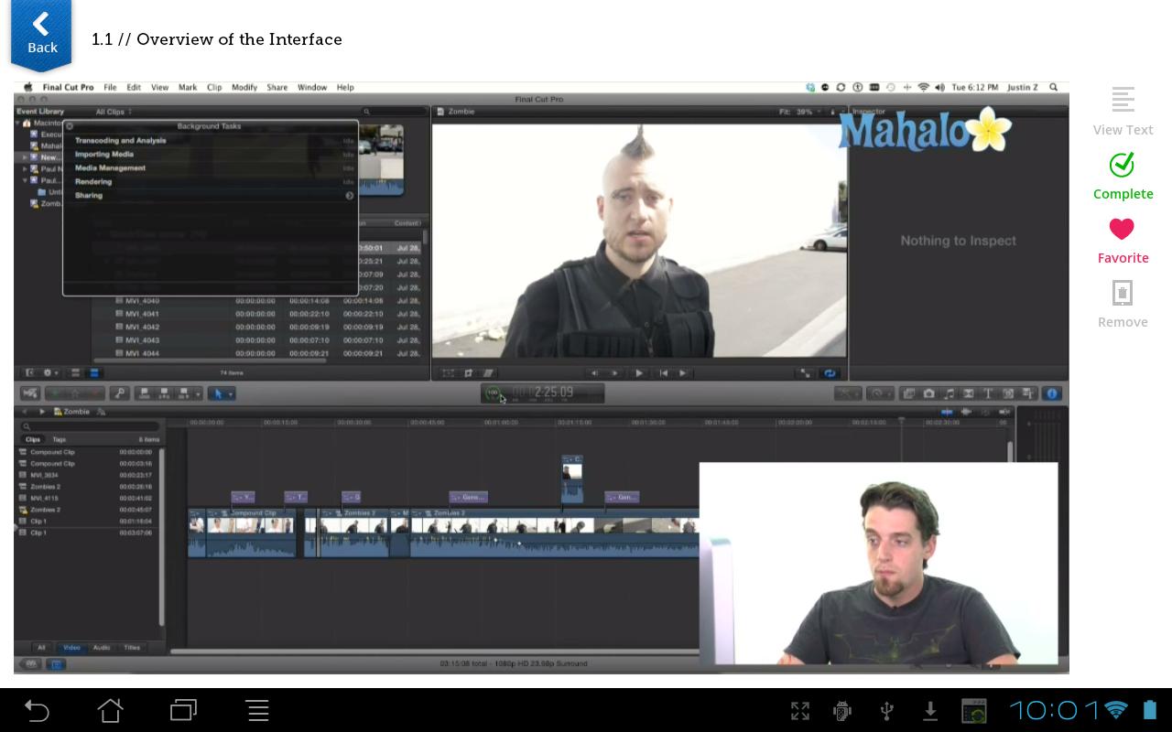Image resolution: width=1172 pixels, height=732 pixels.
Task: Toggle loop playback in the viewer
Action: click(830, 373)
